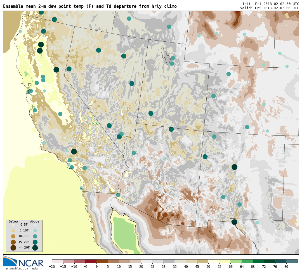The width and height of the screenshot is (302, 272).
Task: Click the "10-15F" legend label
Action: pos(24,236)
